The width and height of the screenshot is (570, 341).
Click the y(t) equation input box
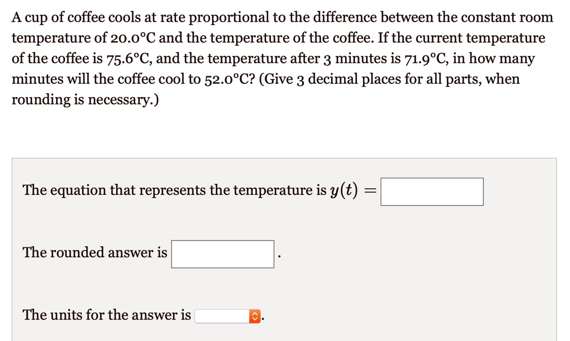tap(431, 192)
